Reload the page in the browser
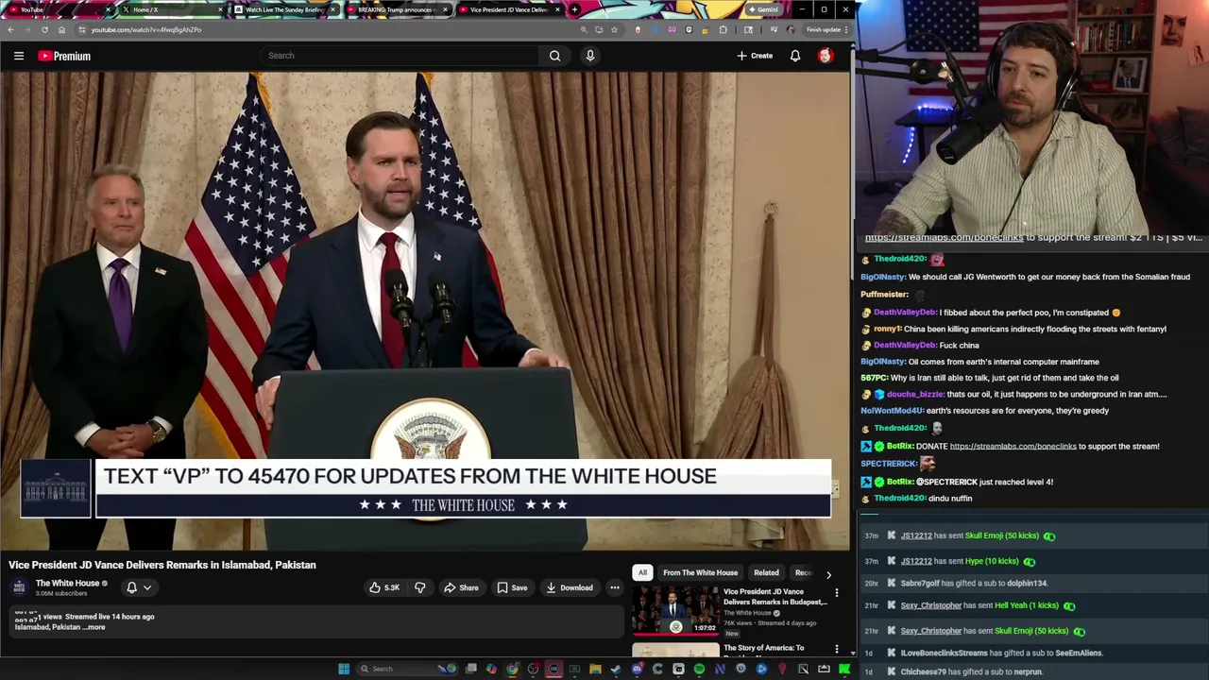The image size is (1209, 680). [44, 29]
